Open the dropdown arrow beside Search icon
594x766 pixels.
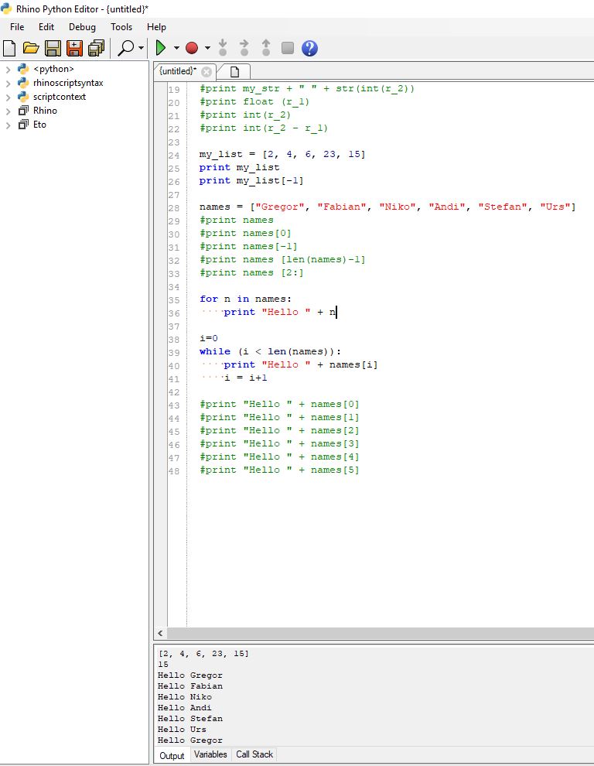coord(141,49)
